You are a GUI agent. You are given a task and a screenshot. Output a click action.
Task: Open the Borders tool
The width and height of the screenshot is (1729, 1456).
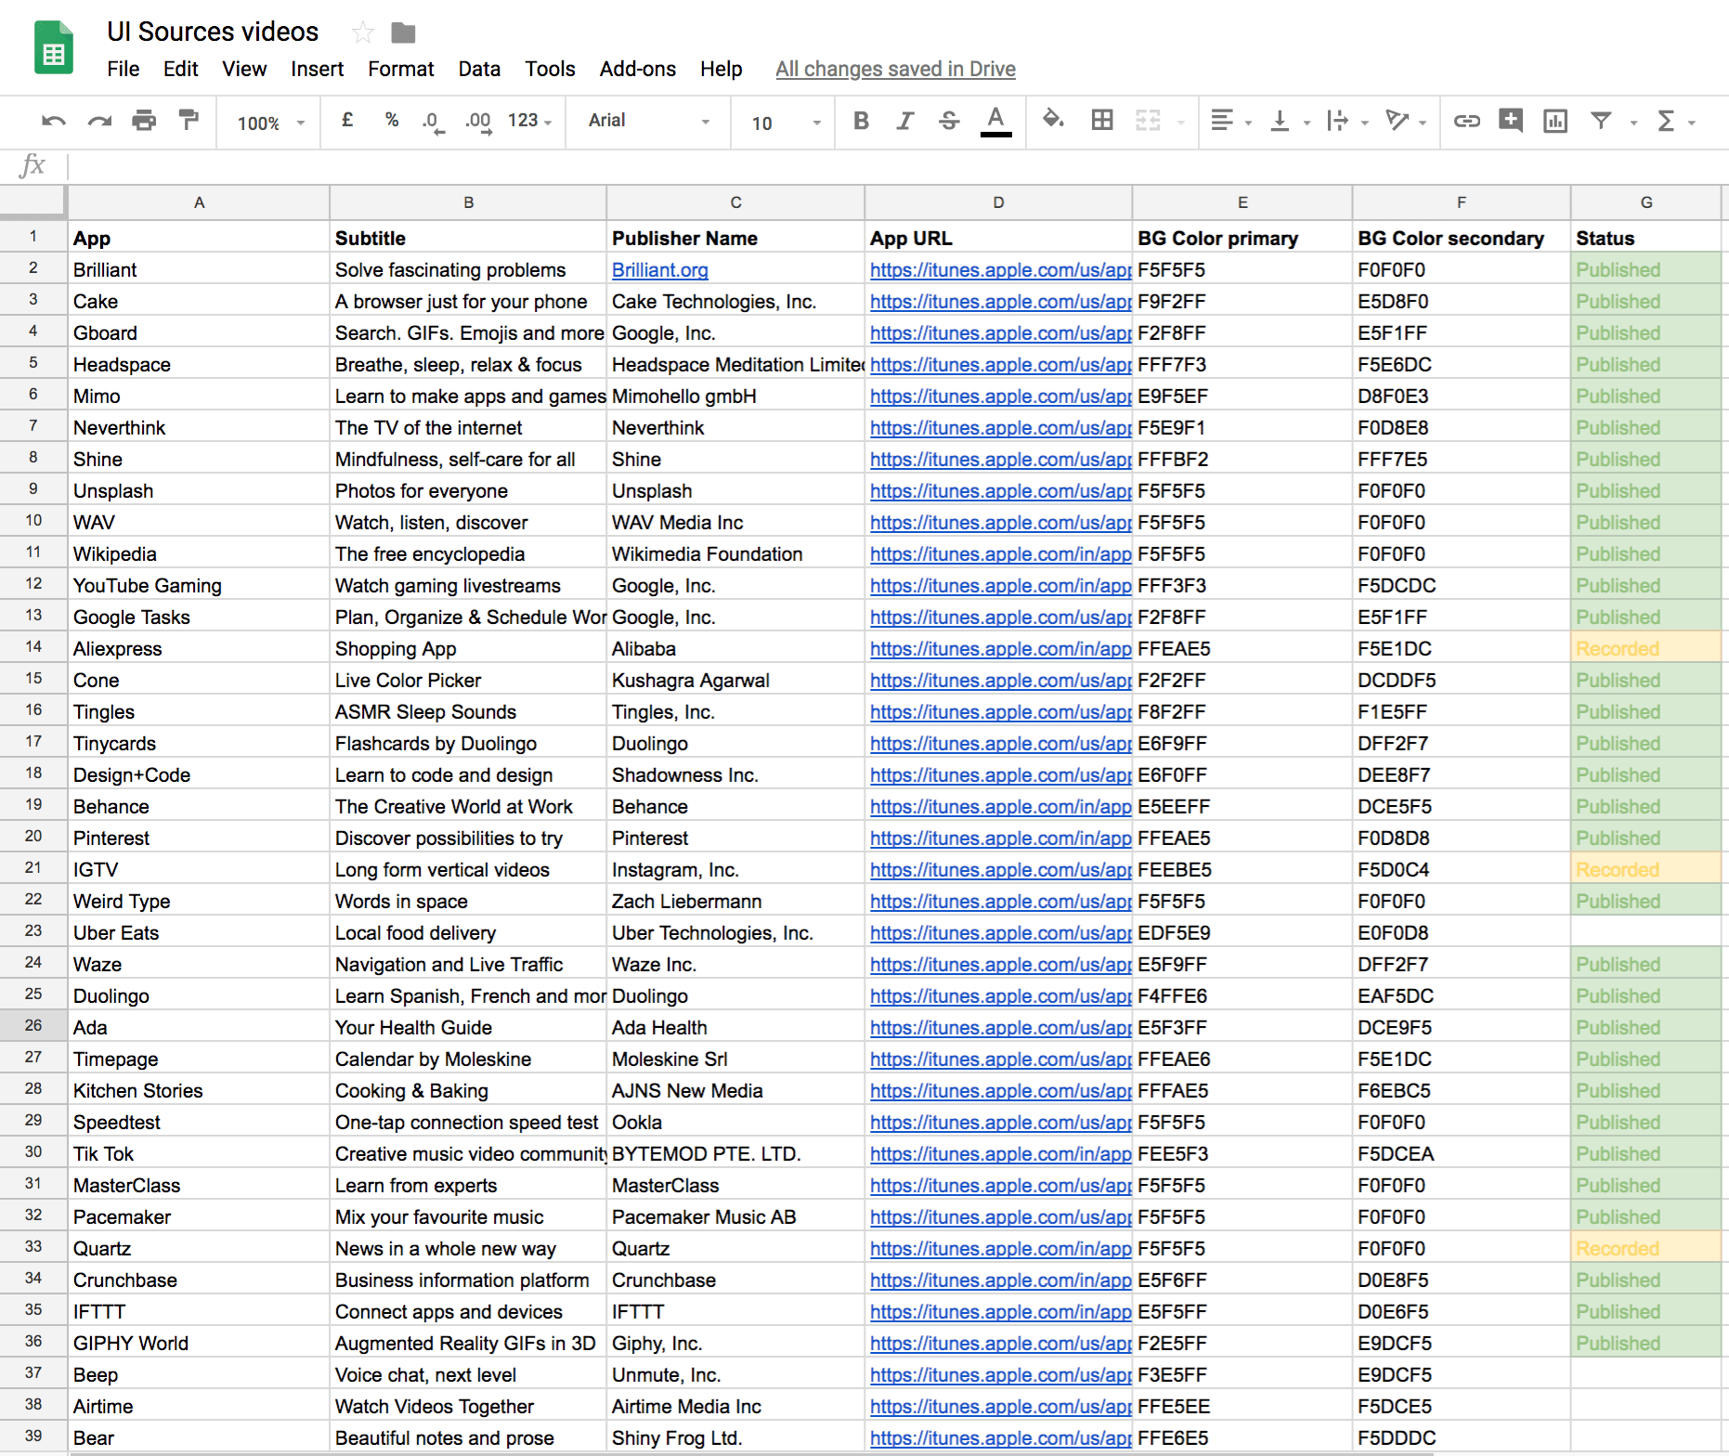pos(1102,120)
